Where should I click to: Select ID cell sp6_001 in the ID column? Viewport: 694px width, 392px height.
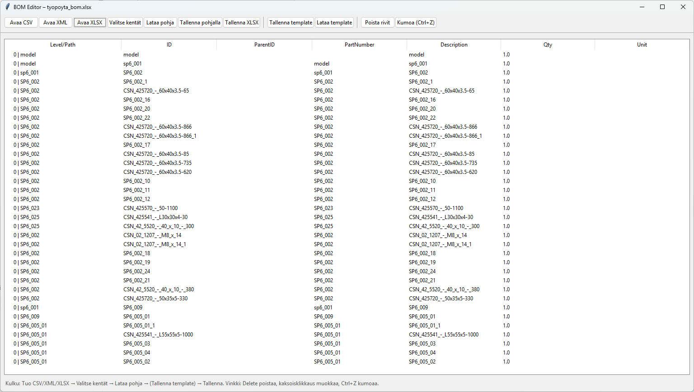132,64
